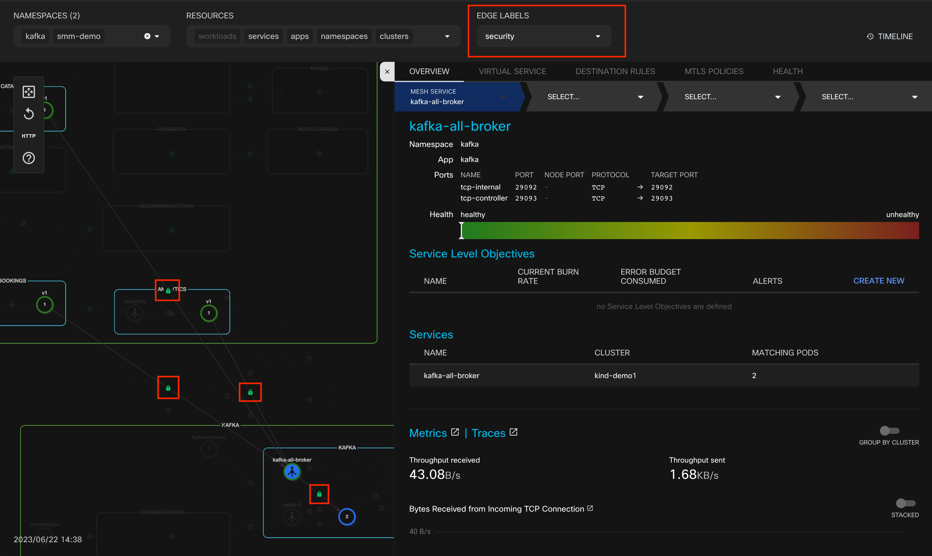The image size is (932, 556).
Task: Toggle the apps resource chip
Action: pos(300,36)
